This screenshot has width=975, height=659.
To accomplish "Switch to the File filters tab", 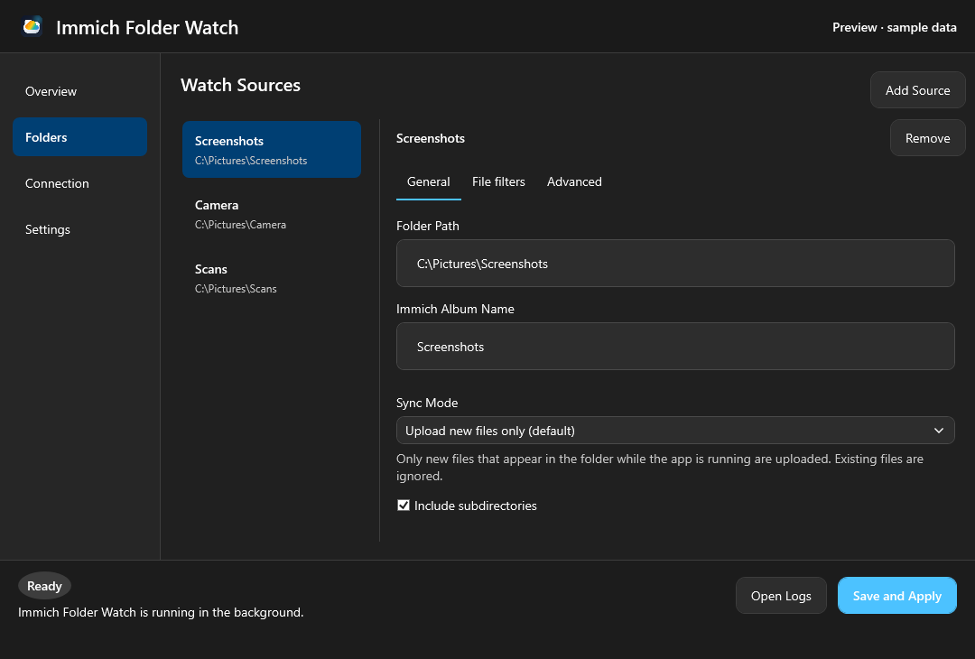I will pyautogui.click(x=498, y=181).
